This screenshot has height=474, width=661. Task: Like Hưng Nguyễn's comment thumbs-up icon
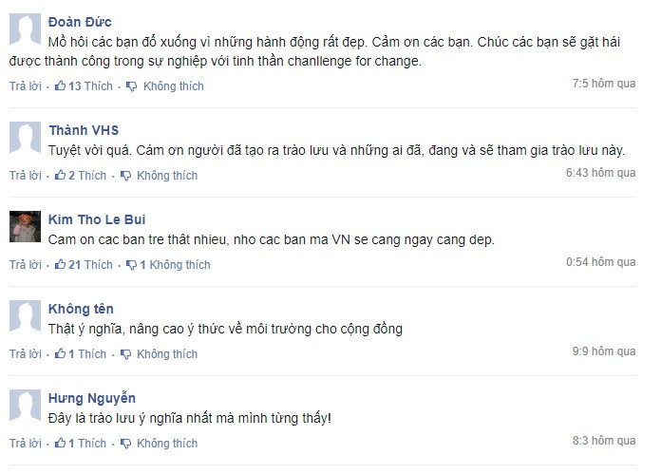click(x=60, y=444)
